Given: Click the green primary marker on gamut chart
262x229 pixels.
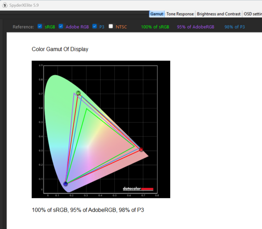Looking at the screenshot, I should pos(78,93).
